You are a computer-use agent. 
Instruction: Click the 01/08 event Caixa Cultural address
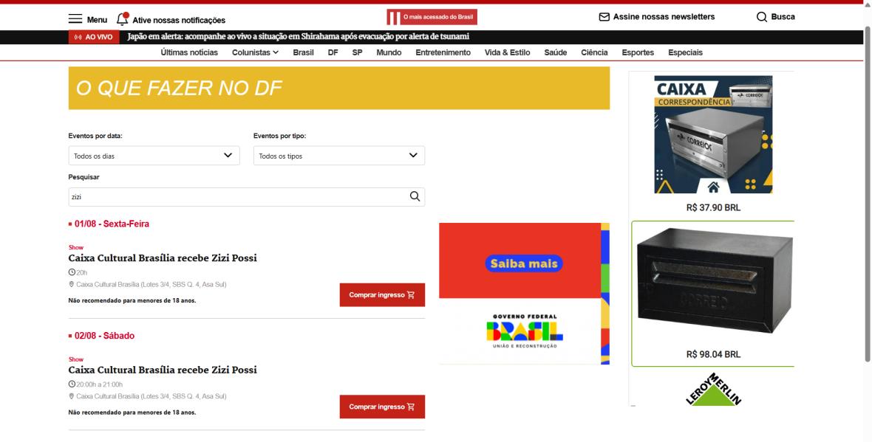pos(151,284)
